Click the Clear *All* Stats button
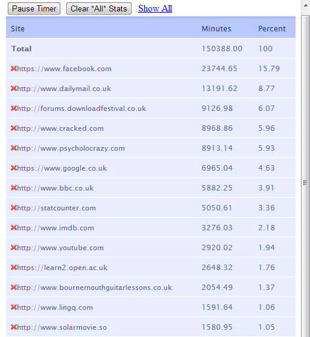 tap(99, 8)
